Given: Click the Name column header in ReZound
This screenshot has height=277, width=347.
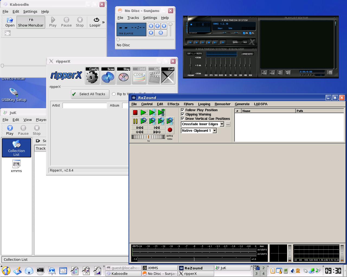Looking at the screenshot, I should click(x=268, y=111).
